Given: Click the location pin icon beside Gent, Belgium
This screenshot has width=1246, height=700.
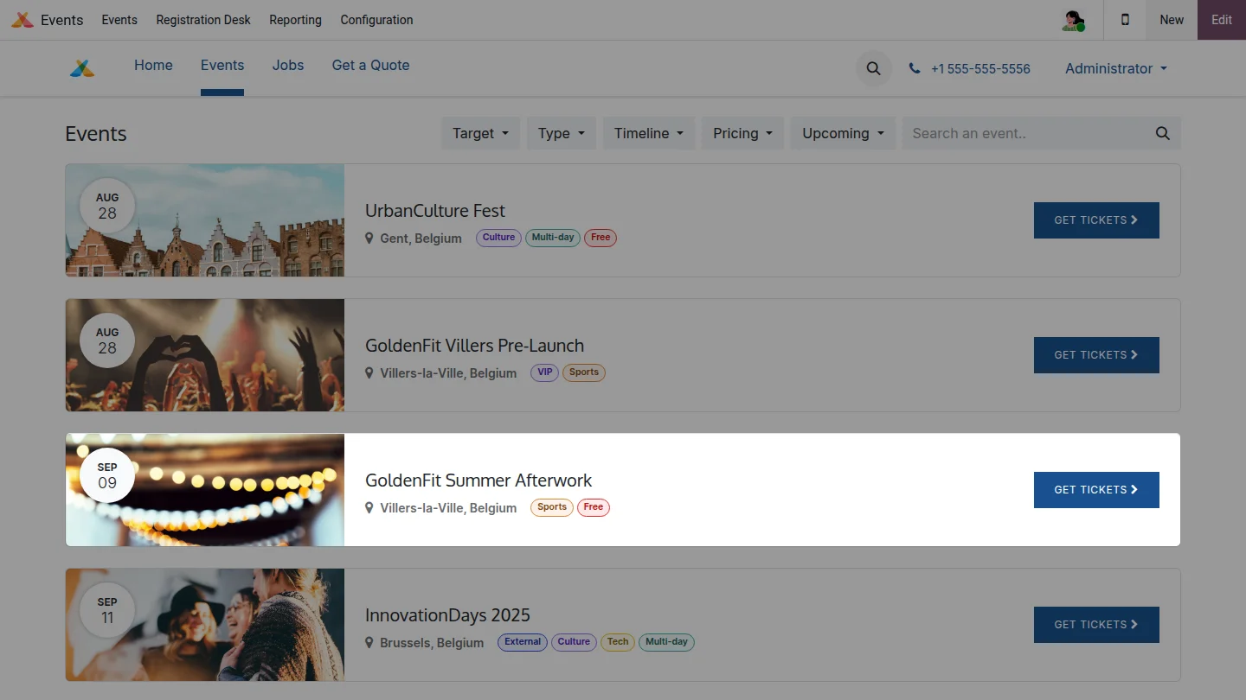Looking at the screenshot, I should coord(369,238).
